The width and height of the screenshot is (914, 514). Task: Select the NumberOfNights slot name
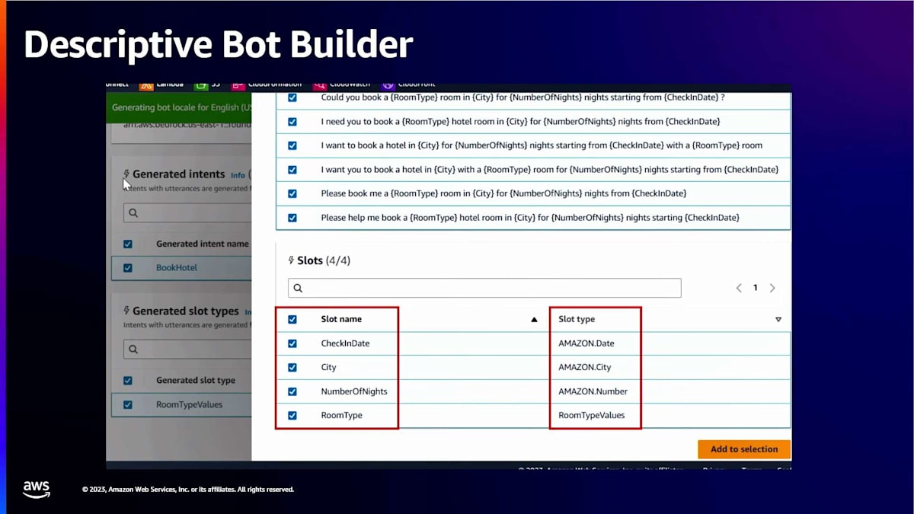354,391
